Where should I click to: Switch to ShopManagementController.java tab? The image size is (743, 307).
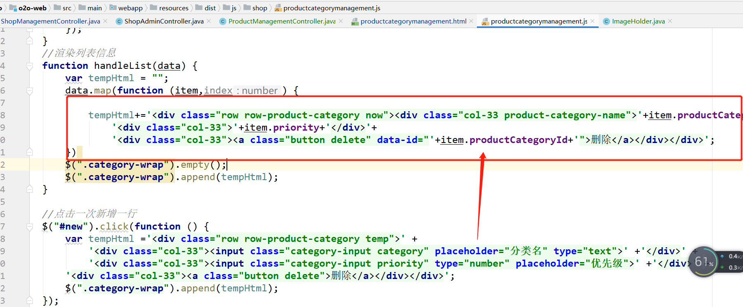50,21
